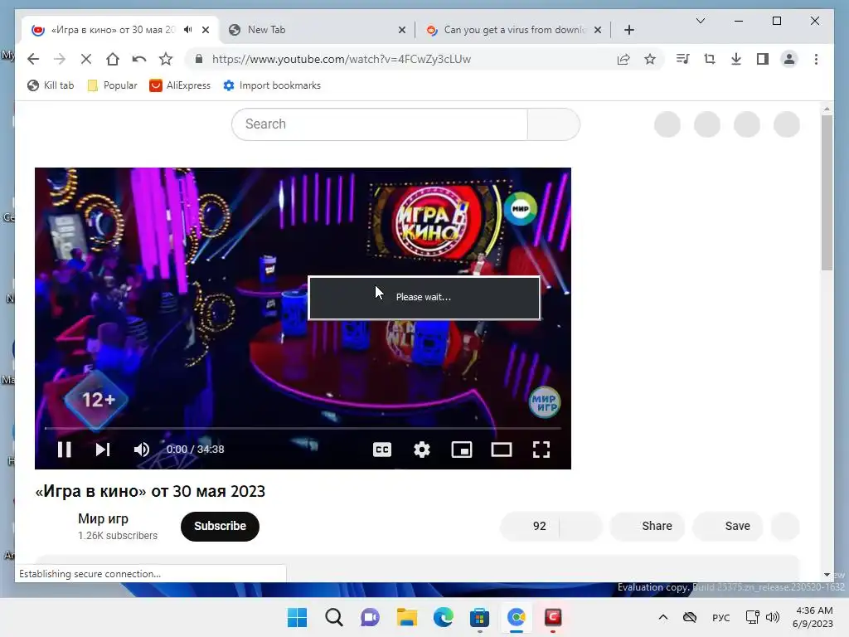Click the share page icon in address bar
This screenshot has height=637, width=849.
pyautogui.click(x=623, y=59)
